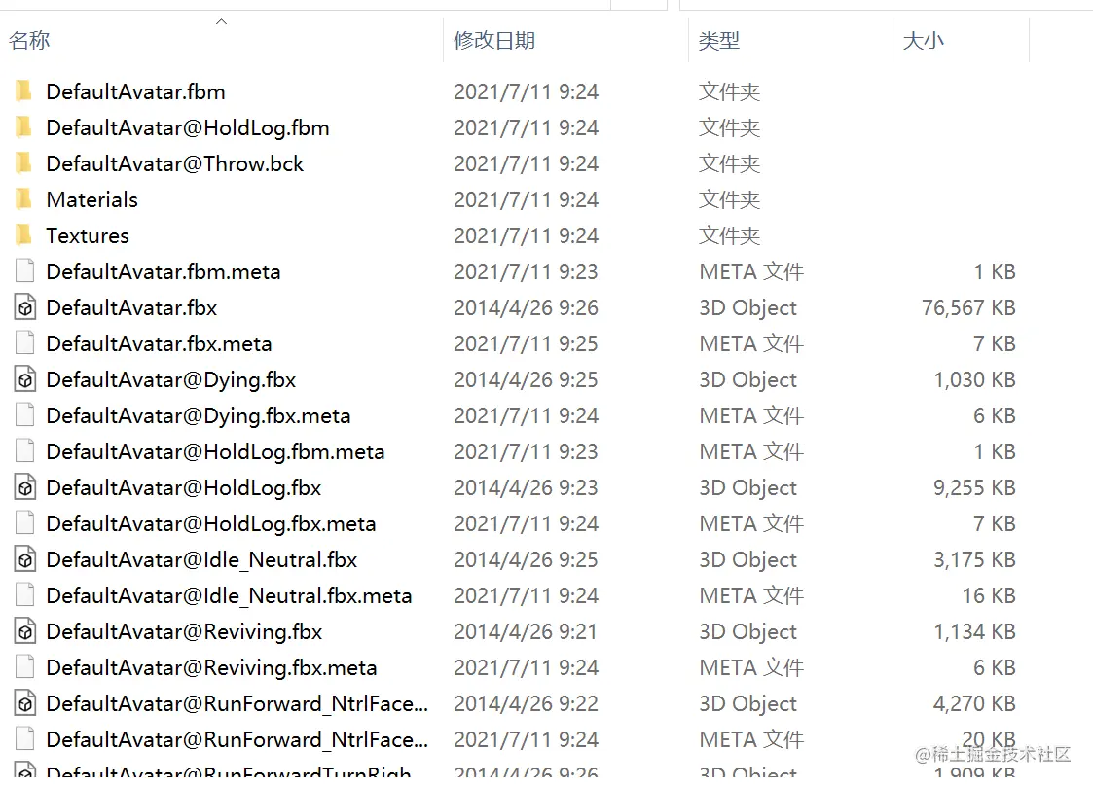Click the DefaultAvatar@HoldLog.fbx 3D object icon
The height and width of the screenshot is (786, 1093).
(25, 487)
